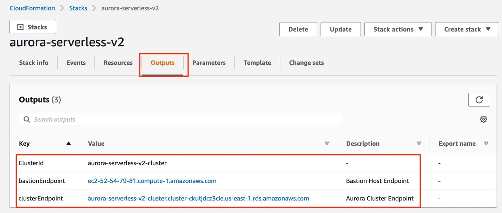Open the Outputs preferences gear
The image size is (502, 213).
[483, 119]
